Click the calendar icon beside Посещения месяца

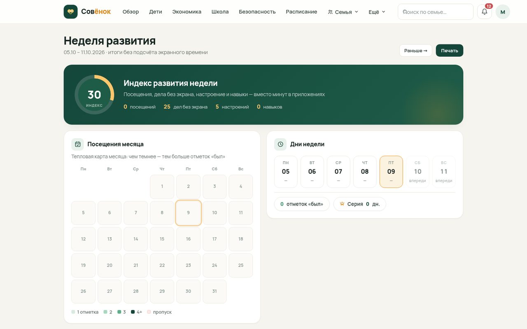coord(77,144)
